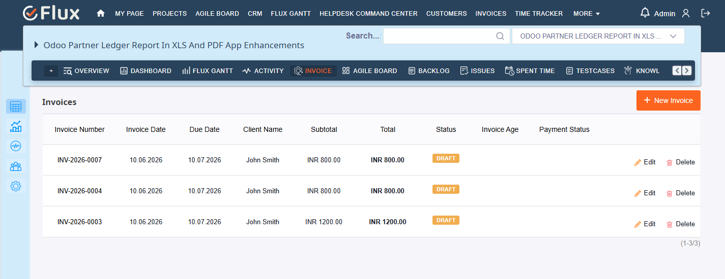Go to PROJECTS in top menu
The height and width of the screenshot is (279, 725).
coord(169,14)
